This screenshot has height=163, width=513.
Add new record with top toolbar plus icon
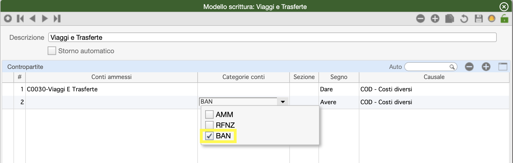pyautogui.click(x=435, y=19)
